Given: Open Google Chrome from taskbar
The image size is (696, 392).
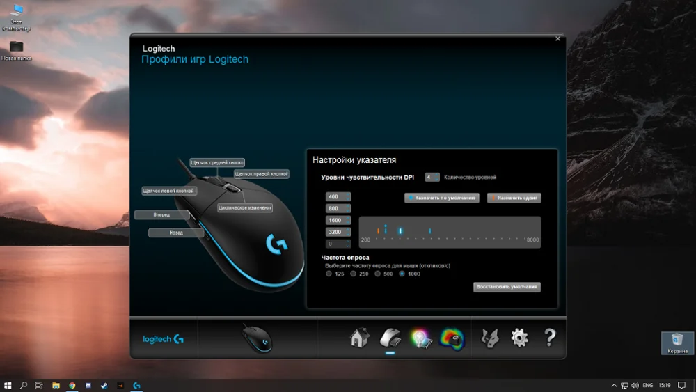Looking at the screenshot, I should (72, 385).
